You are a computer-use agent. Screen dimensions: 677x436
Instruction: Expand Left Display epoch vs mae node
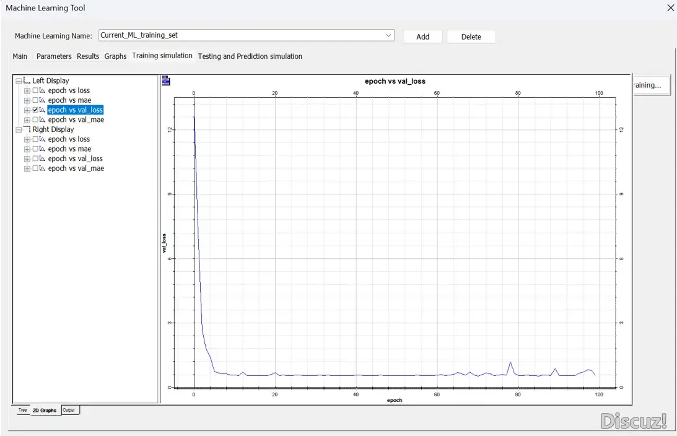[x=27, y=100]
